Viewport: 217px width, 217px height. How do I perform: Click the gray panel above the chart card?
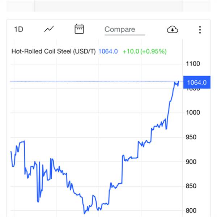109,6
